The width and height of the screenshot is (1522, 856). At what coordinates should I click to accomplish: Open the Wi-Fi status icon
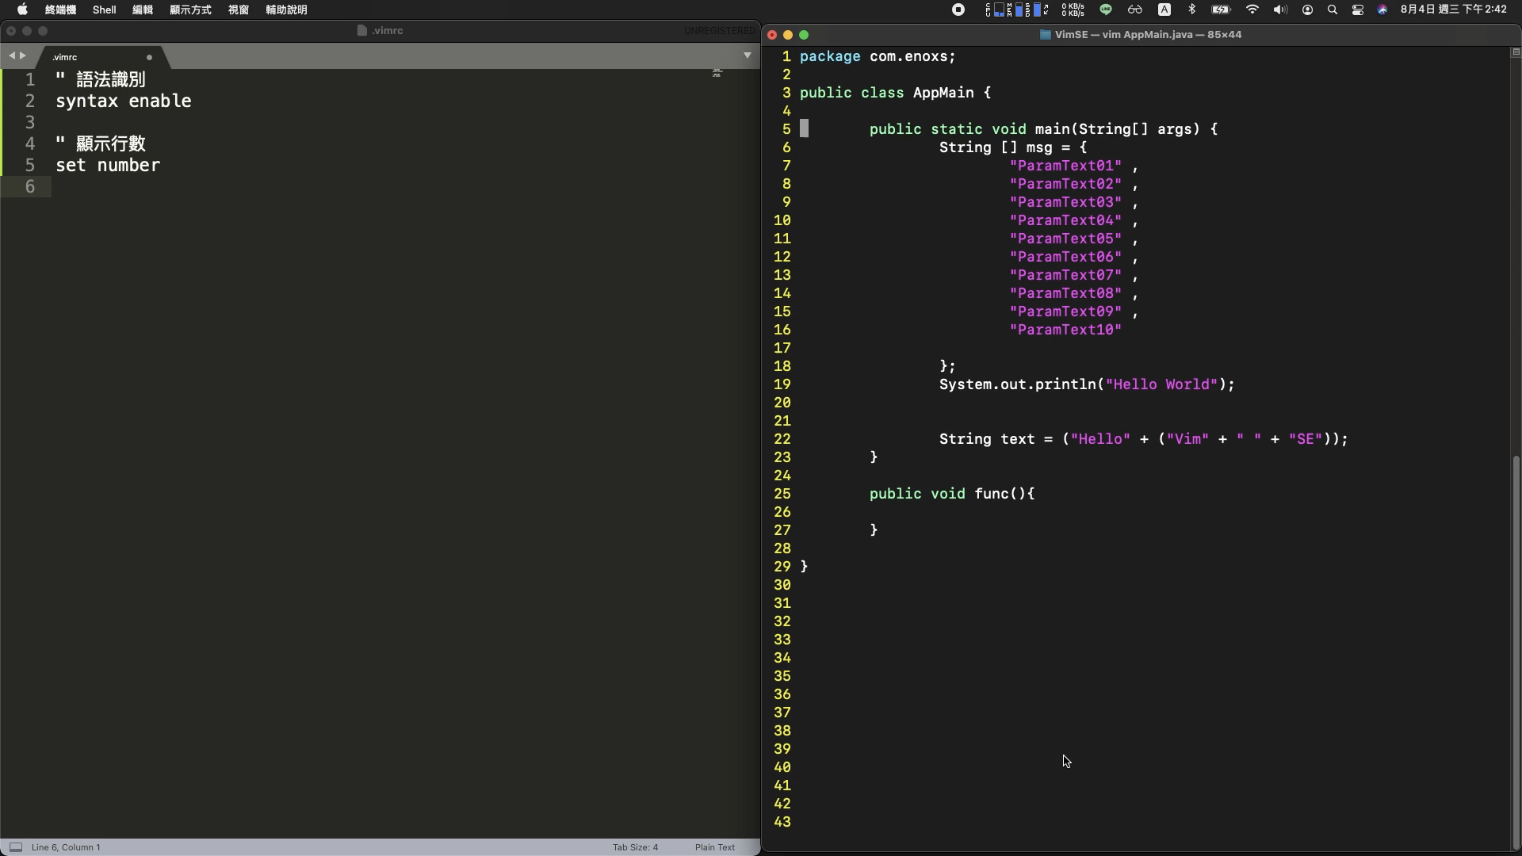click(1252, 10)
